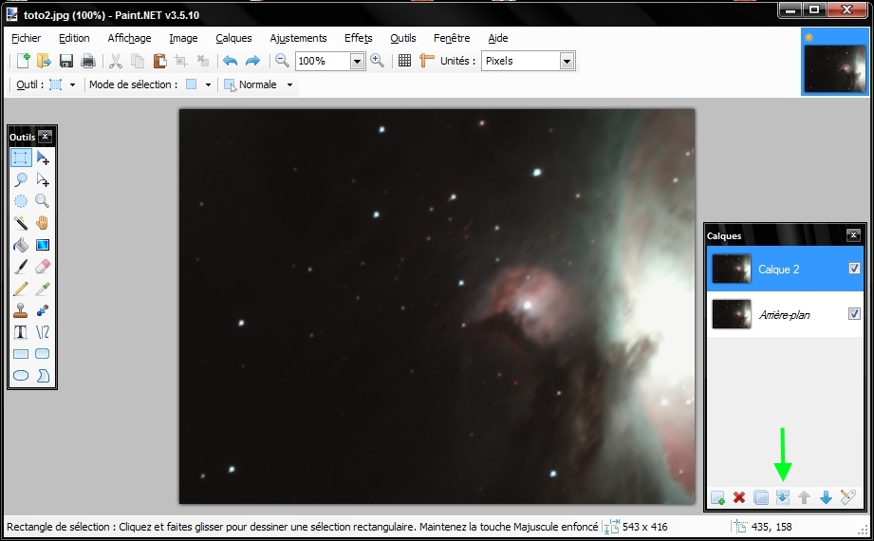Toggle the rulers display

pyautogui.click(x=426, y=60)
